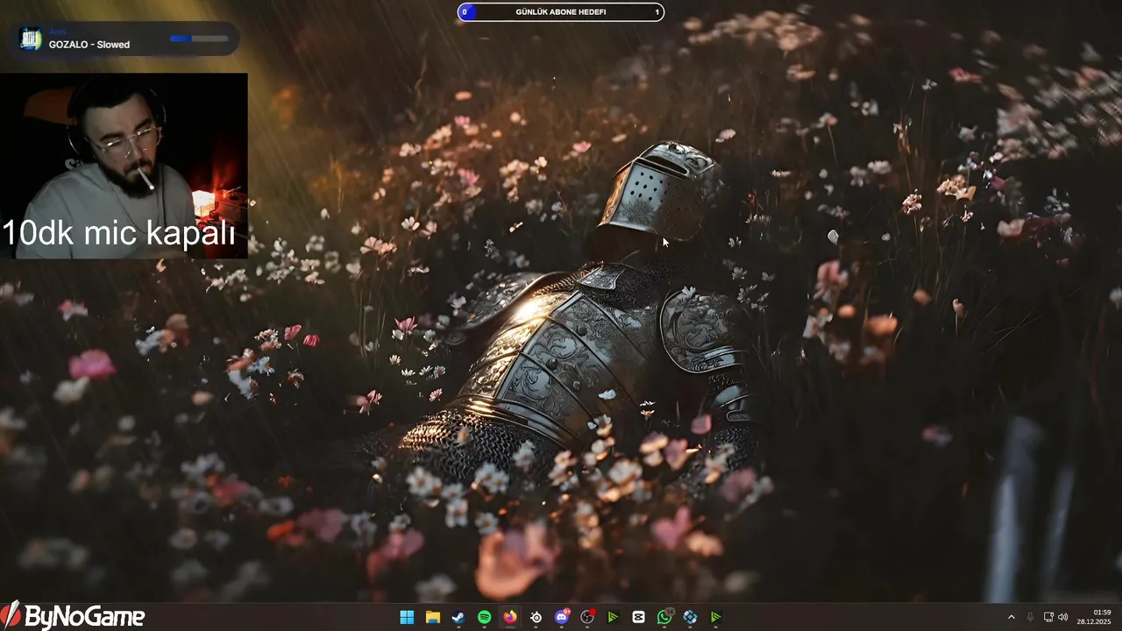Click the song progress bar
Screen dimensions: 1122x631
(x=199, y=39)
